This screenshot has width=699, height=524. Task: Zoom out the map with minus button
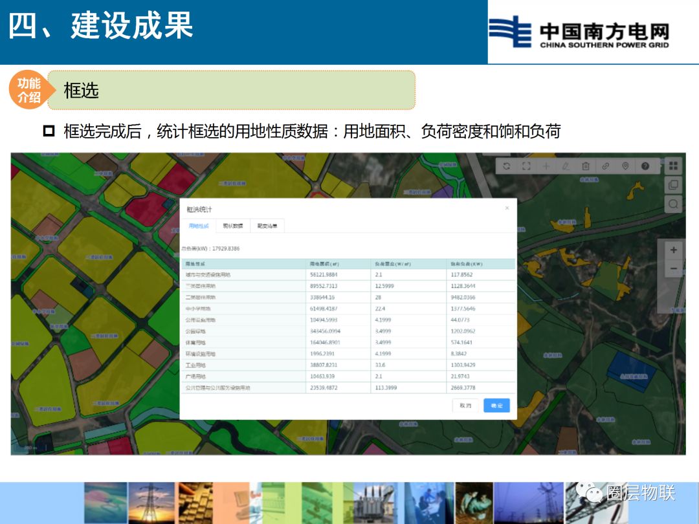click(x=674, y=268)
